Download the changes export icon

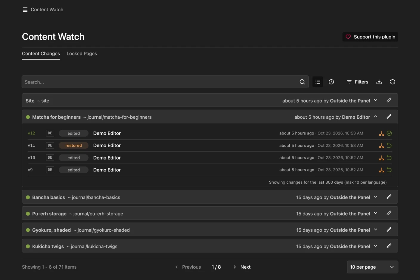pos(379,82)
